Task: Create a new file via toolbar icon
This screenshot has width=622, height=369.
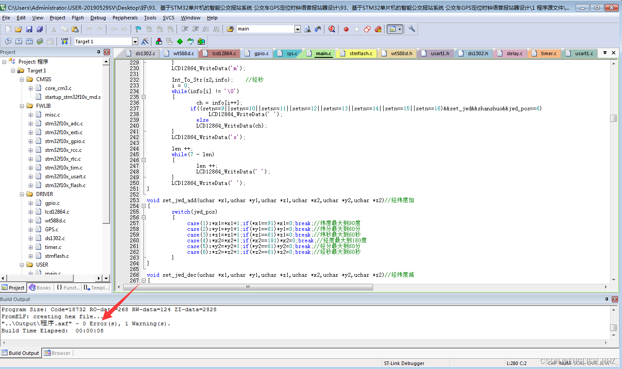Action: click(x=8, y=29)
